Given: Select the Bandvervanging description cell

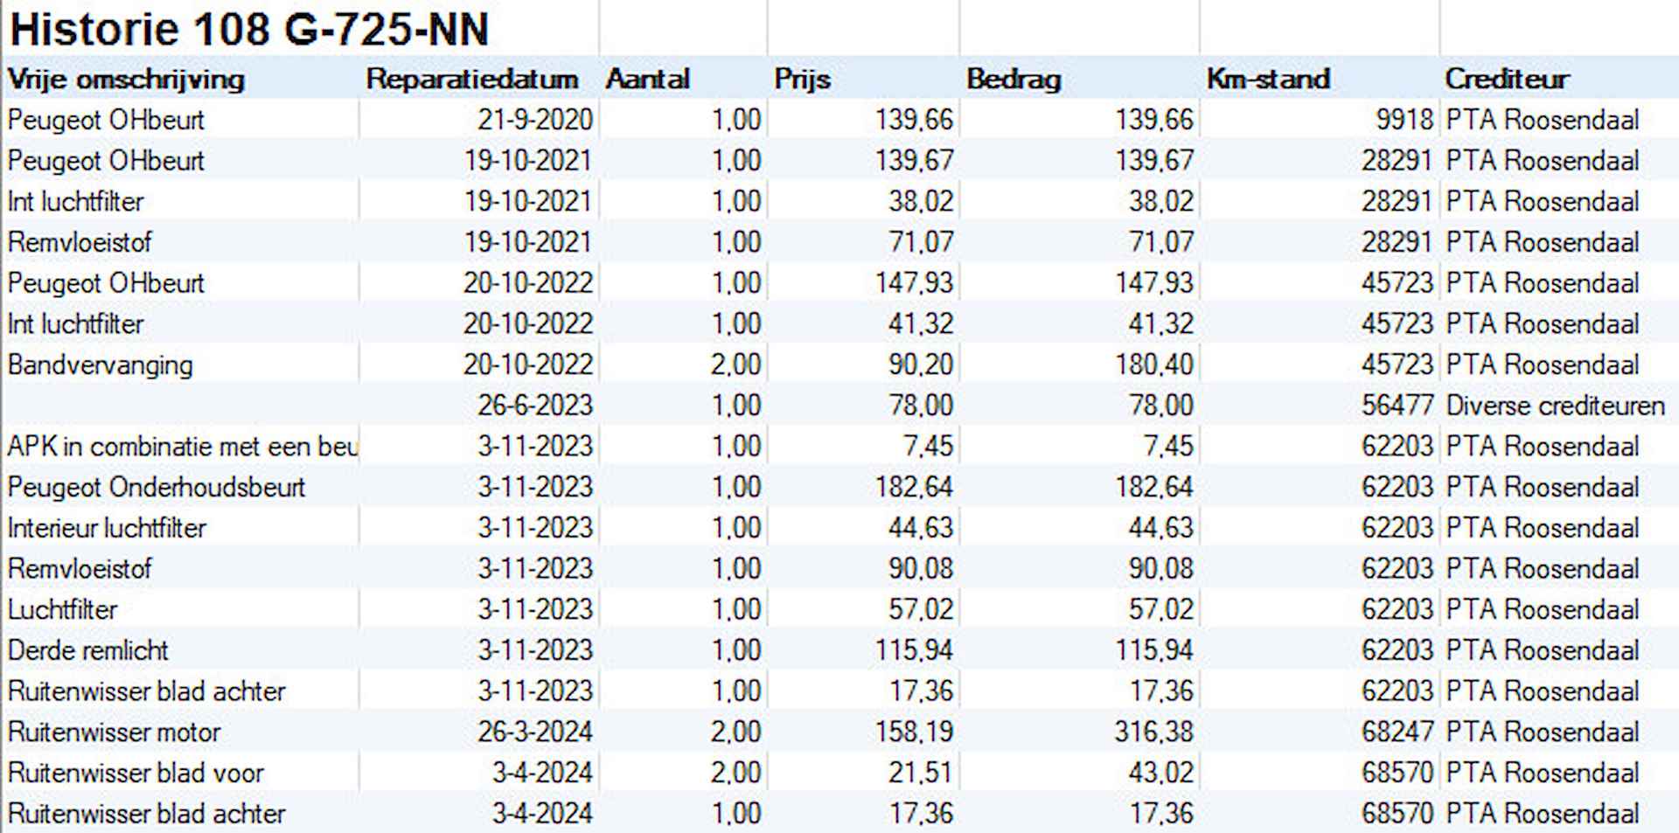Looking at the screenshot, I should [100, 364].
